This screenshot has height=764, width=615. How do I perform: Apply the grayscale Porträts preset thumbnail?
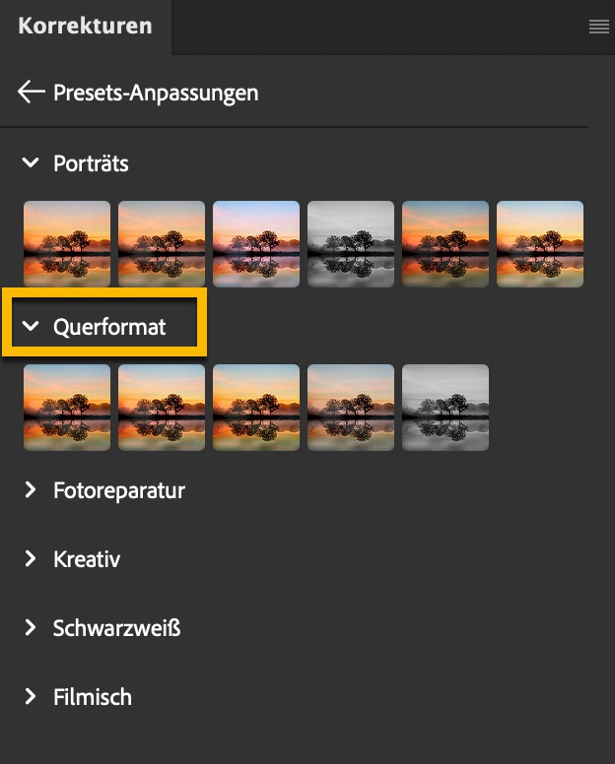tap(351, 244)
